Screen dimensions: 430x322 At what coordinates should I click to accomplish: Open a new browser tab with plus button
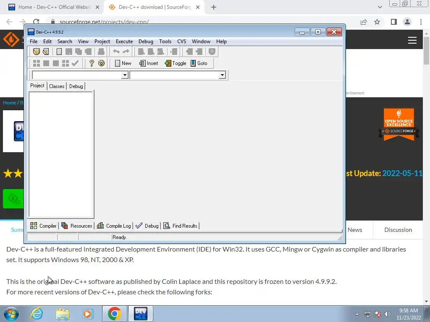click(x=214, y=7)
